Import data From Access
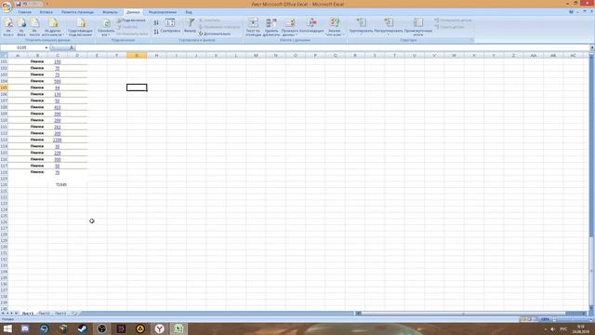The height and width of the screenshot is (335, 595). click(8, 28)
